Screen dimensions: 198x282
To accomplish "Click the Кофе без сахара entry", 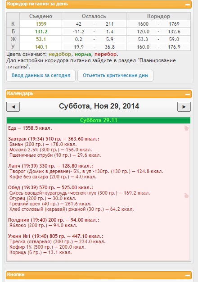I will coord(53,177).
